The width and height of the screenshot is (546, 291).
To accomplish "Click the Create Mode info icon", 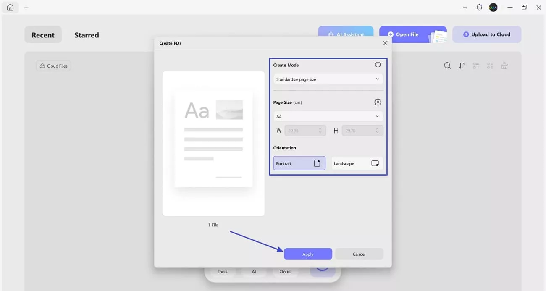I will (378, 64).
